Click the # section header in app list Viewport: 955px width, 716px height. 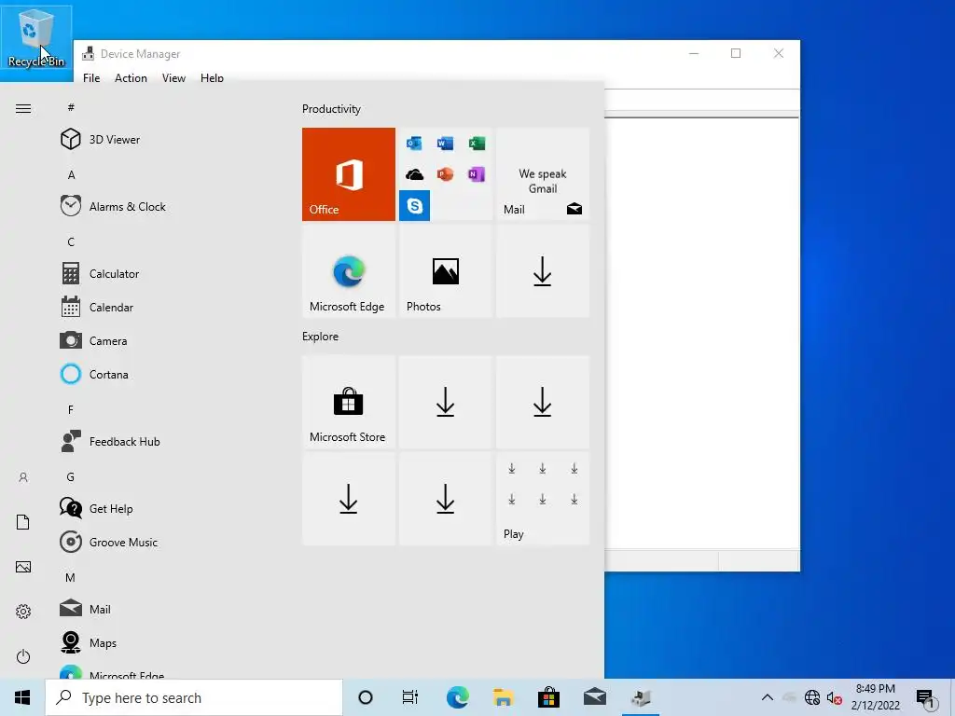pyautogui.click(x=71, y=108)
